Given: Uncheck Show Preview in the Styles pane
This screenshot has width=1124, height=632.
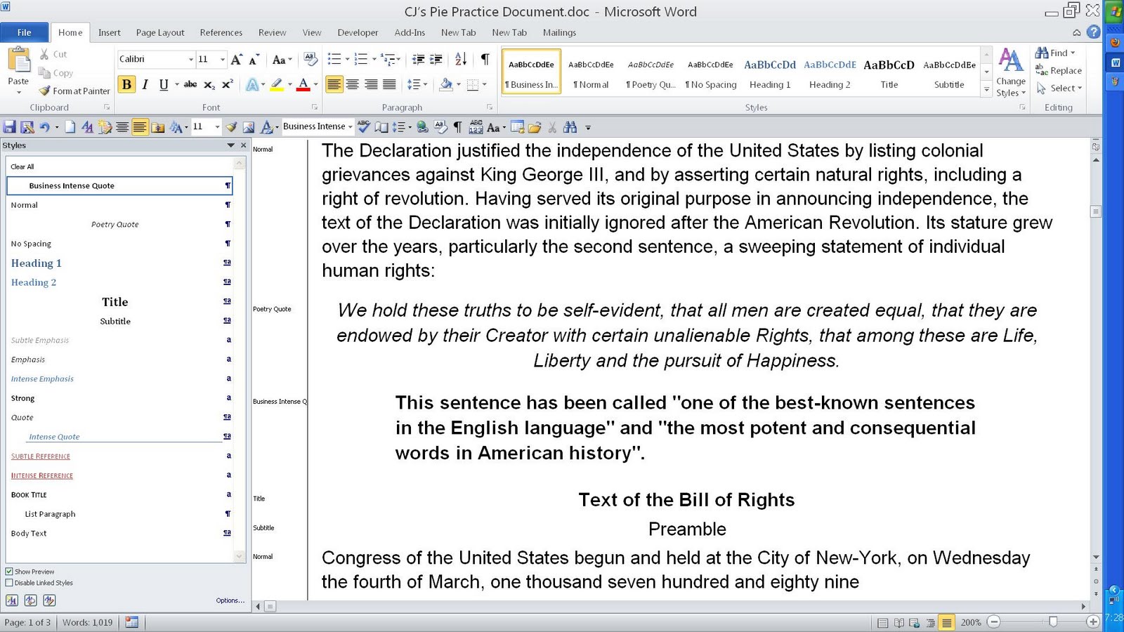Looking at the screenshot, I should click(x=9, y=572).
